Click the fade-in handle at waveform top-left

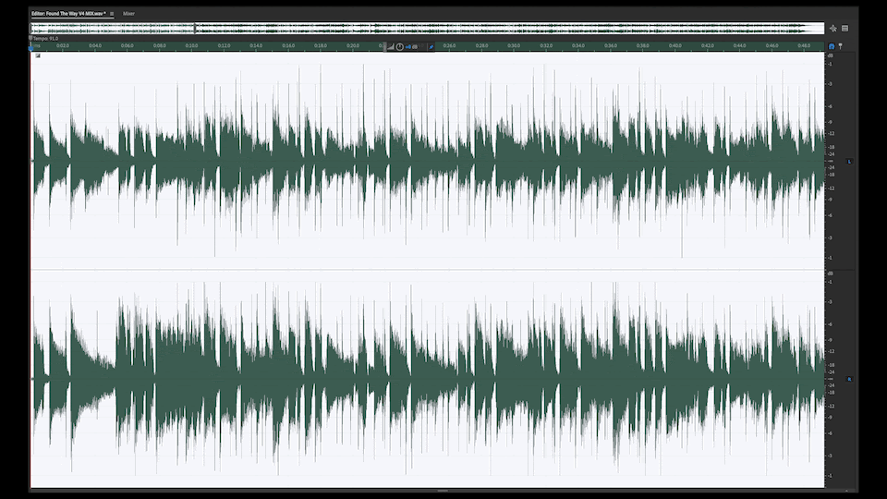38,55
